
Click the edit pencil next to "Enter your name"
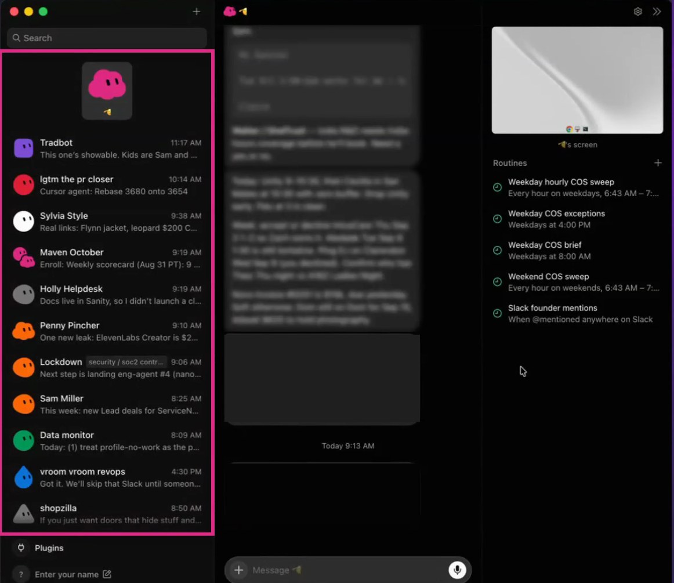pyautogui.click(x=107, y=574)
